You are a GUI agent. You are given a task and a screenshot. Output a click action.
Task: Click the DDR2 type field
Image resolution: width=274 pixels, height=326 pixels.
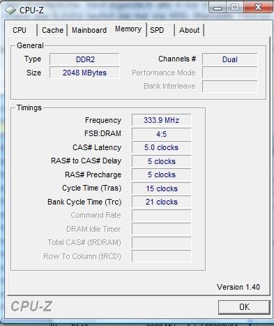pyautogui.click(x=84, y=59)
